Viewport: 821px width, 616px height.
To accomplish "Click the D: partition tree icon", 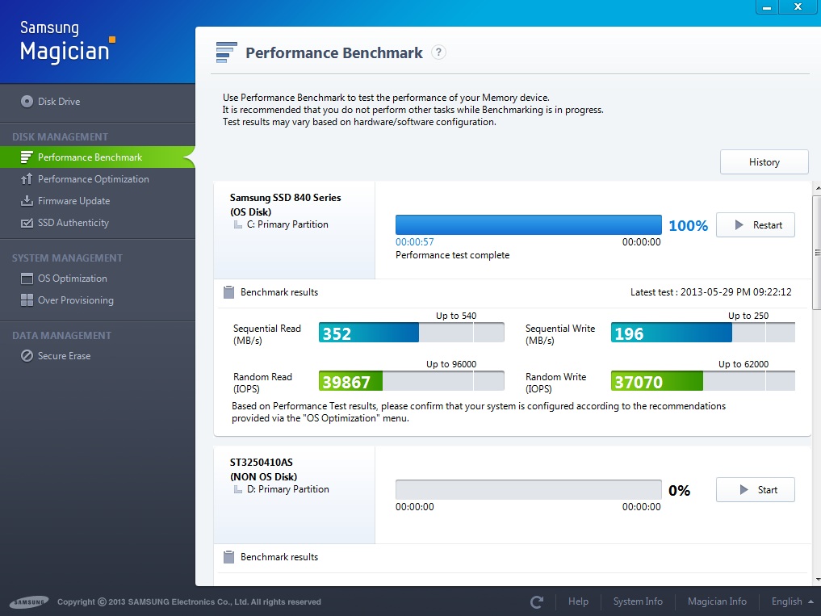I will 237,489.
